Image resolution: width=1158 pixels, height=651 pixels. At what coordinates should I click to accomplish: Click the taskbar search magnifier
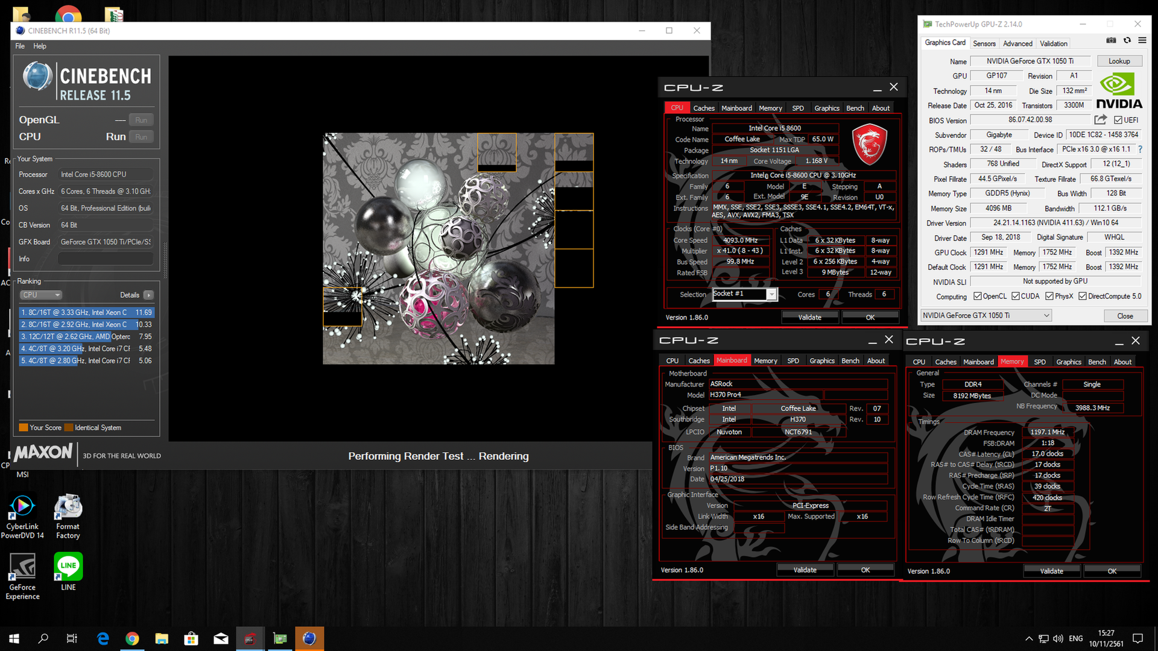coord(43,638)
